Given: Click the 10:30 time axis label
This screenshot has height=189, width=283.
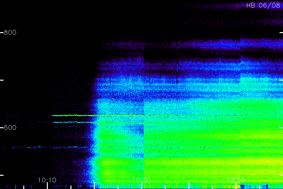Looking at the screenshot, I should click(141, 180).
